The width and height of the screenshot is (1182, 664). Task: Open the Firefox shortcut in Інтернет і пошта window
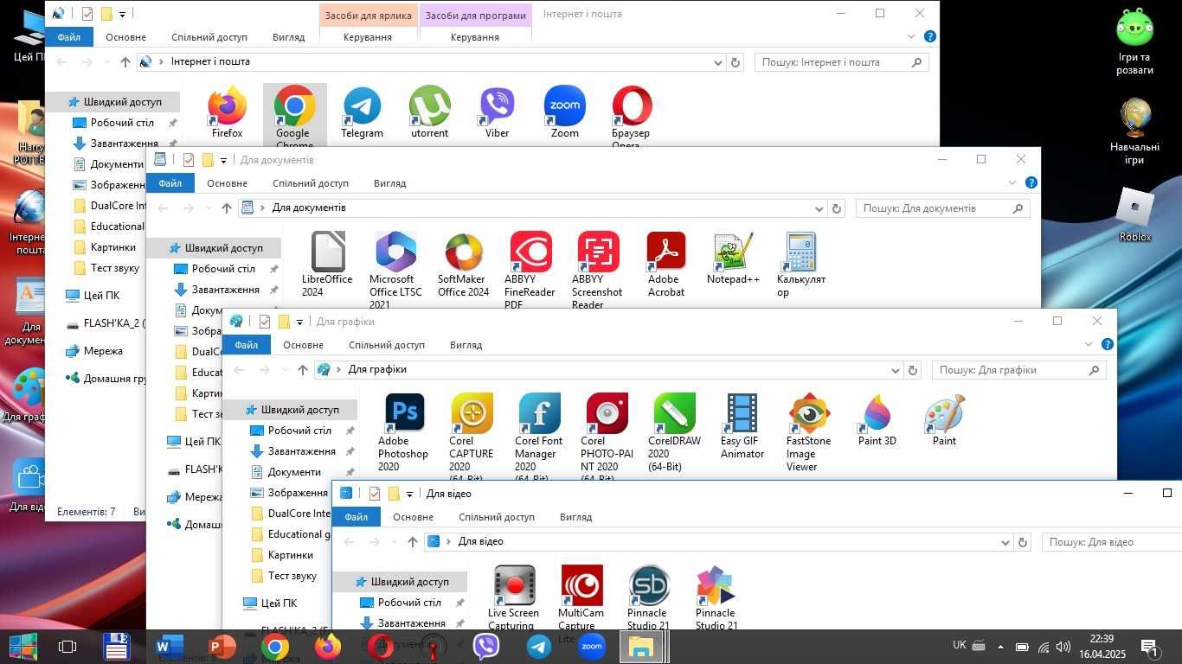(228, 112)
